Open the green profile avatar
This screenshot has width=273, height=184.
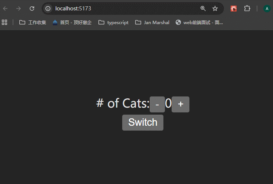click(267, 9)
